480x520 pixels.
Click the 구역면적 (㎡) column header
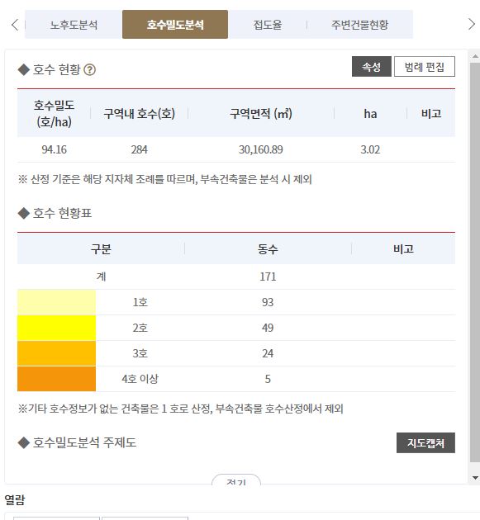[261, 113]
